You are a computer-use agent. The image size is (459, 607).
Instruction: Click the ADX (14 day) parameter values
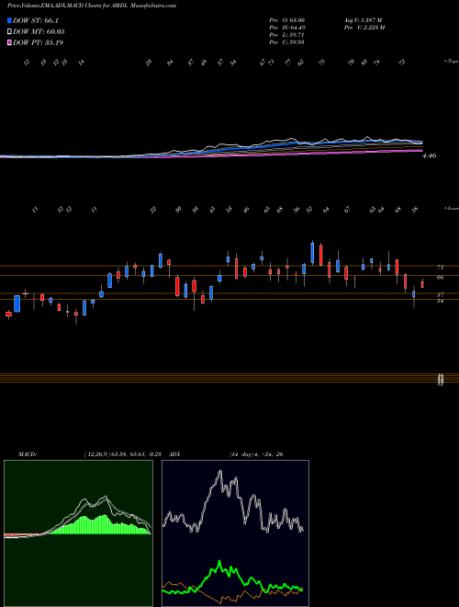(x=256, y=454)
